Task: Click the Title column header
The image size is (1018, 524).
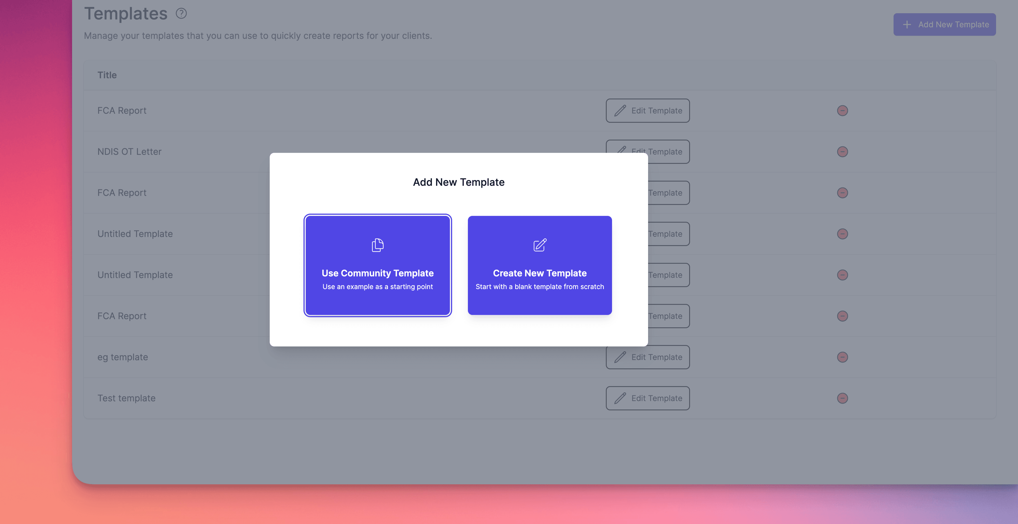Action: pyautogui.click(x=107, y=75)
